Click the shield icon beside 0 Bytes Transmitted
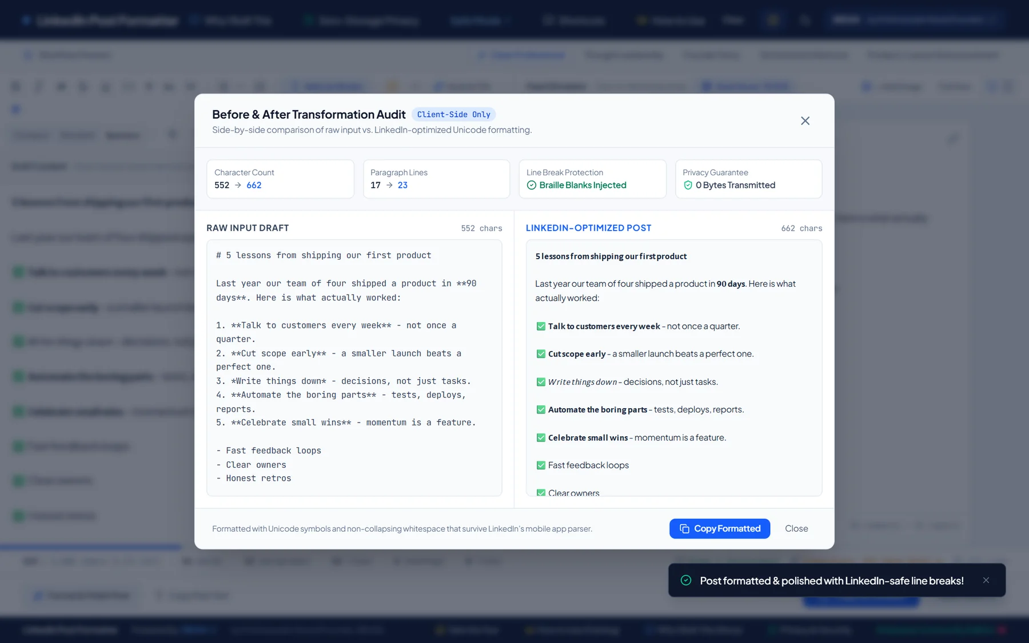This screenshot has height=643, width=1029. click(x=688, y=185)
